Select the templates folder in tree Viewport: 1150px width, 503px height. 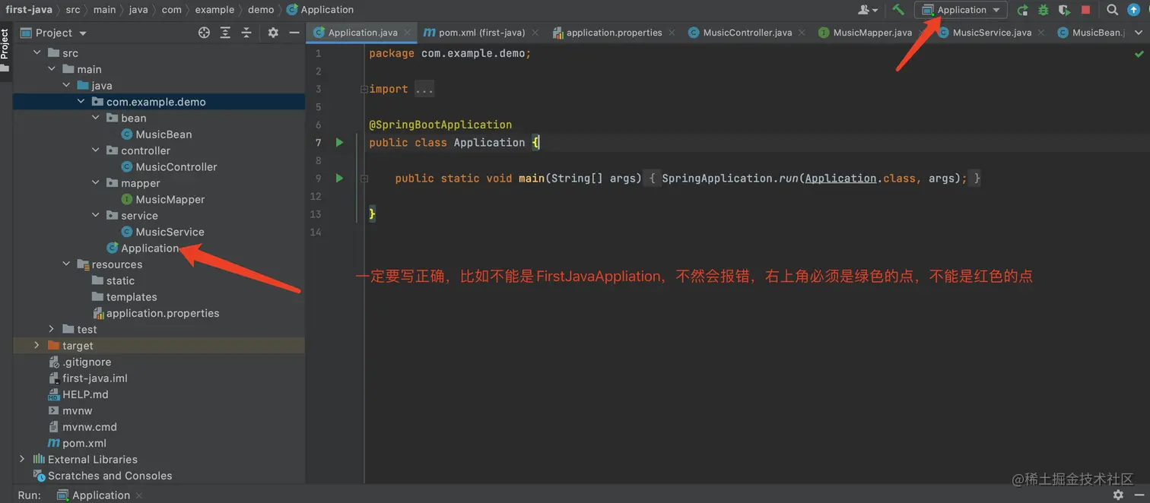tap(132, 297)
